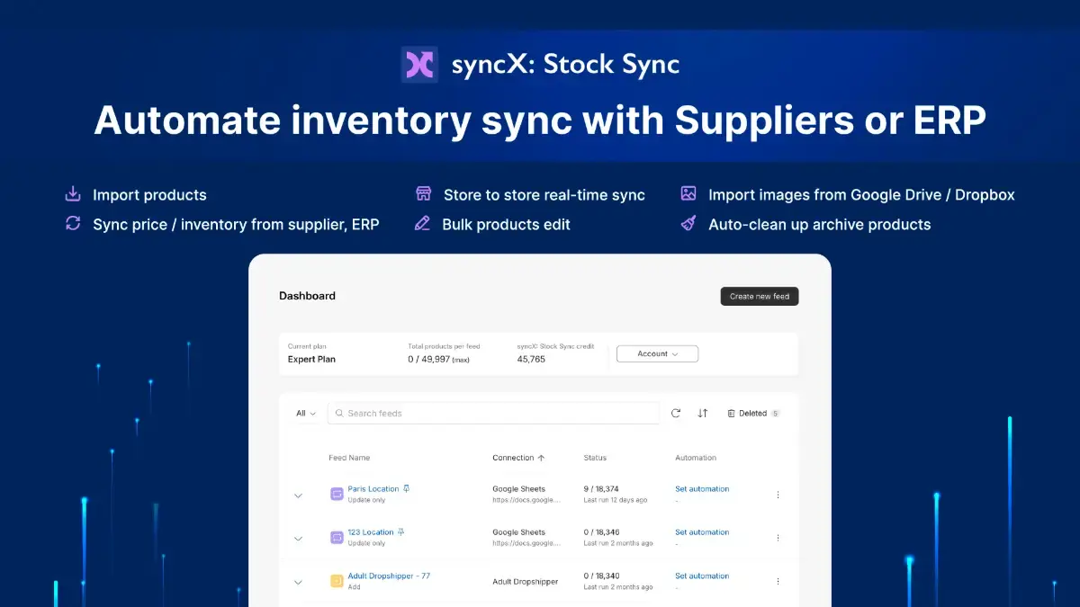
Task: Click the Adult Dropshipper feed icon
Action: [337, 581]
